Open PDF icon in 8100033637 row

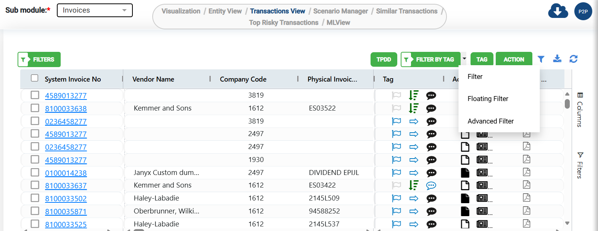[x=527, y=185]
